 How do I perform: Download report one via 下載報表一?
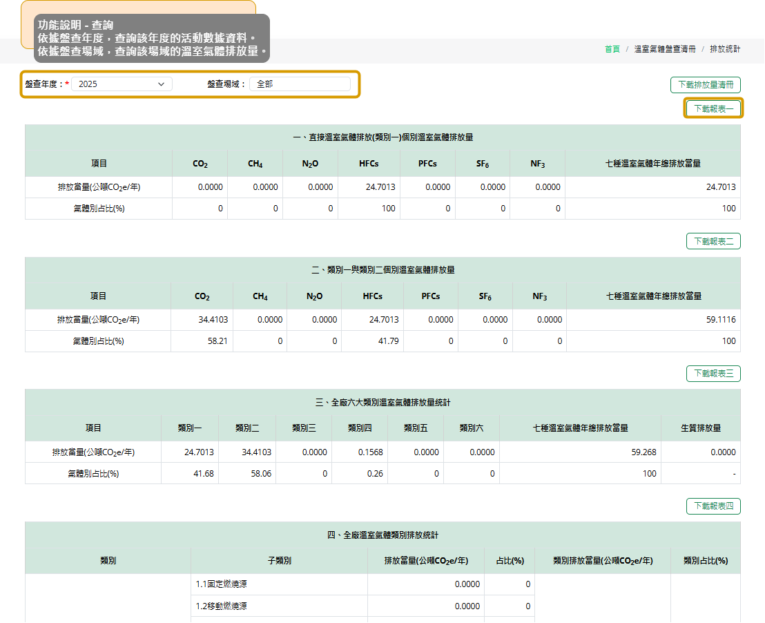coord(713,108)
